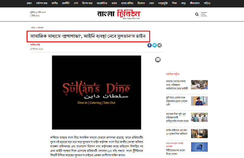Click the হোম breadcrumb link
Image resolution: width=244 pixels, height=158 pixels.
click(33, 28)
